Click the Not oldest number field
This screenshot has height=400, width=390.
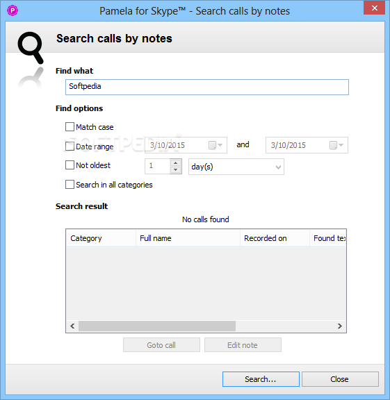(157, 167)
